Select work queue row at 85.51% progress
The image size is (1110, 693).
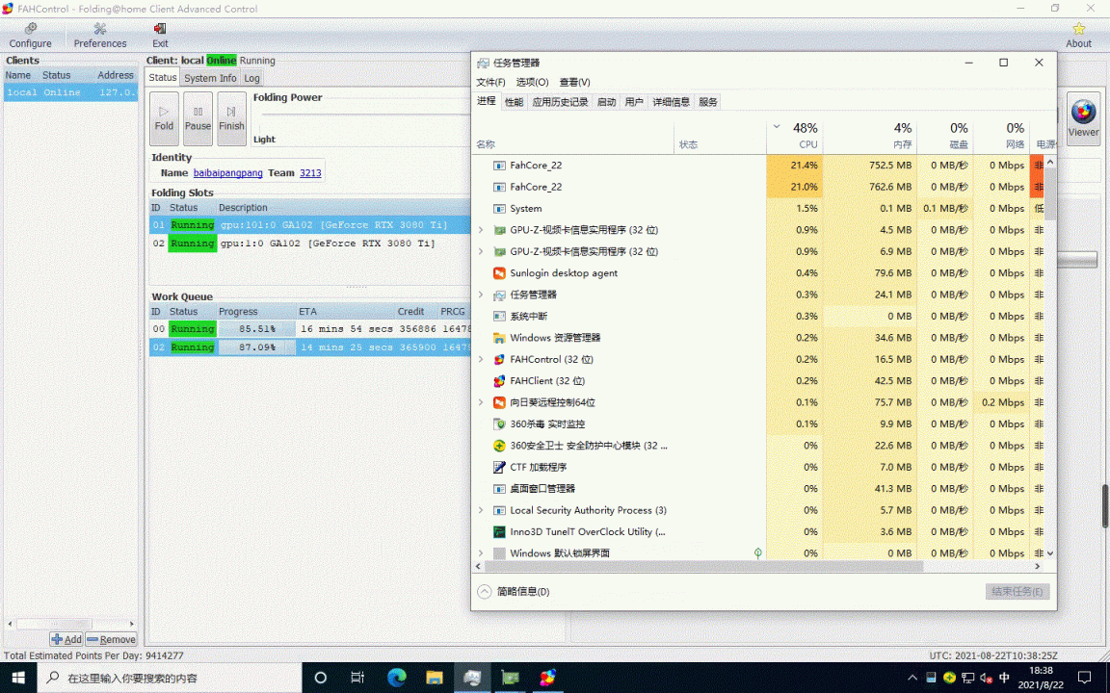coord(309,329)
